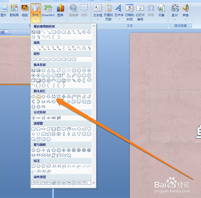Expand the 艺术字 dropdown arrow
Image resolution: width=201 pixels, height=198 pixels.
[119, 19]
